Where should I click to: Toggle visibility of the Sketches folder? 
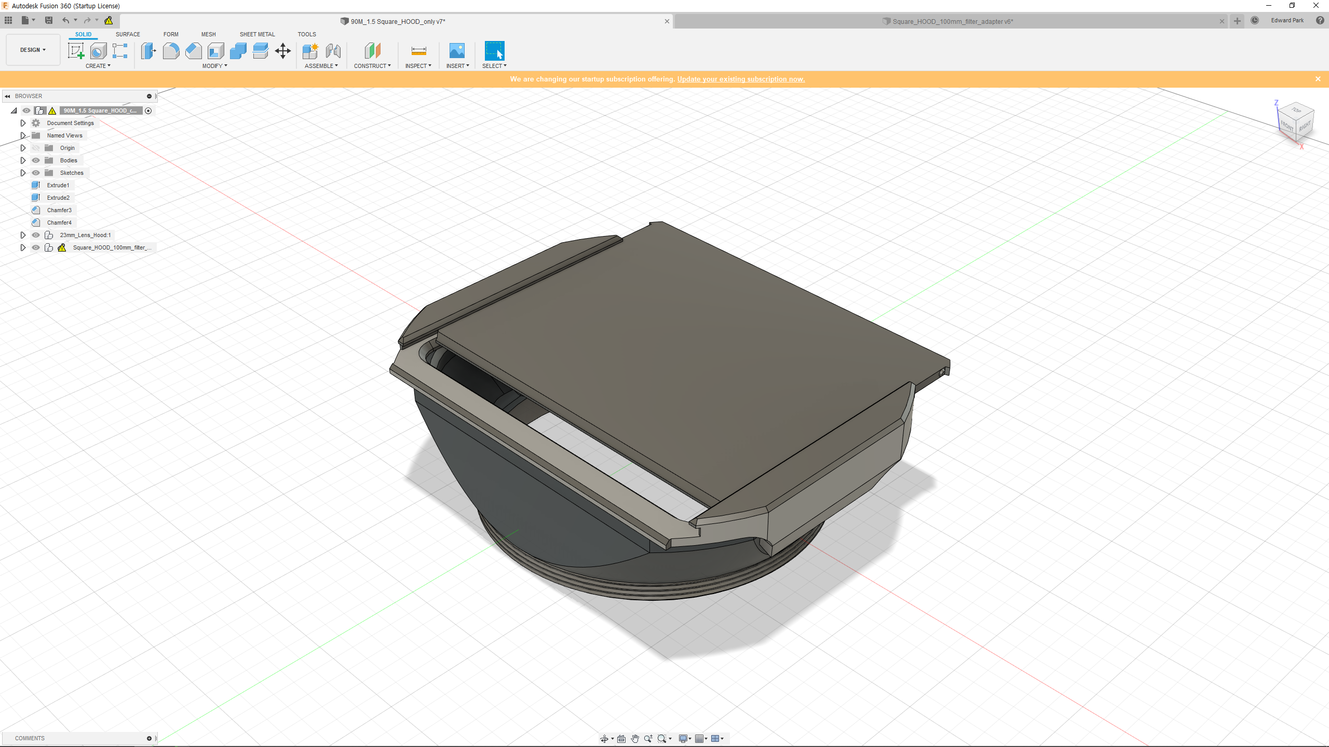[36, 173]
